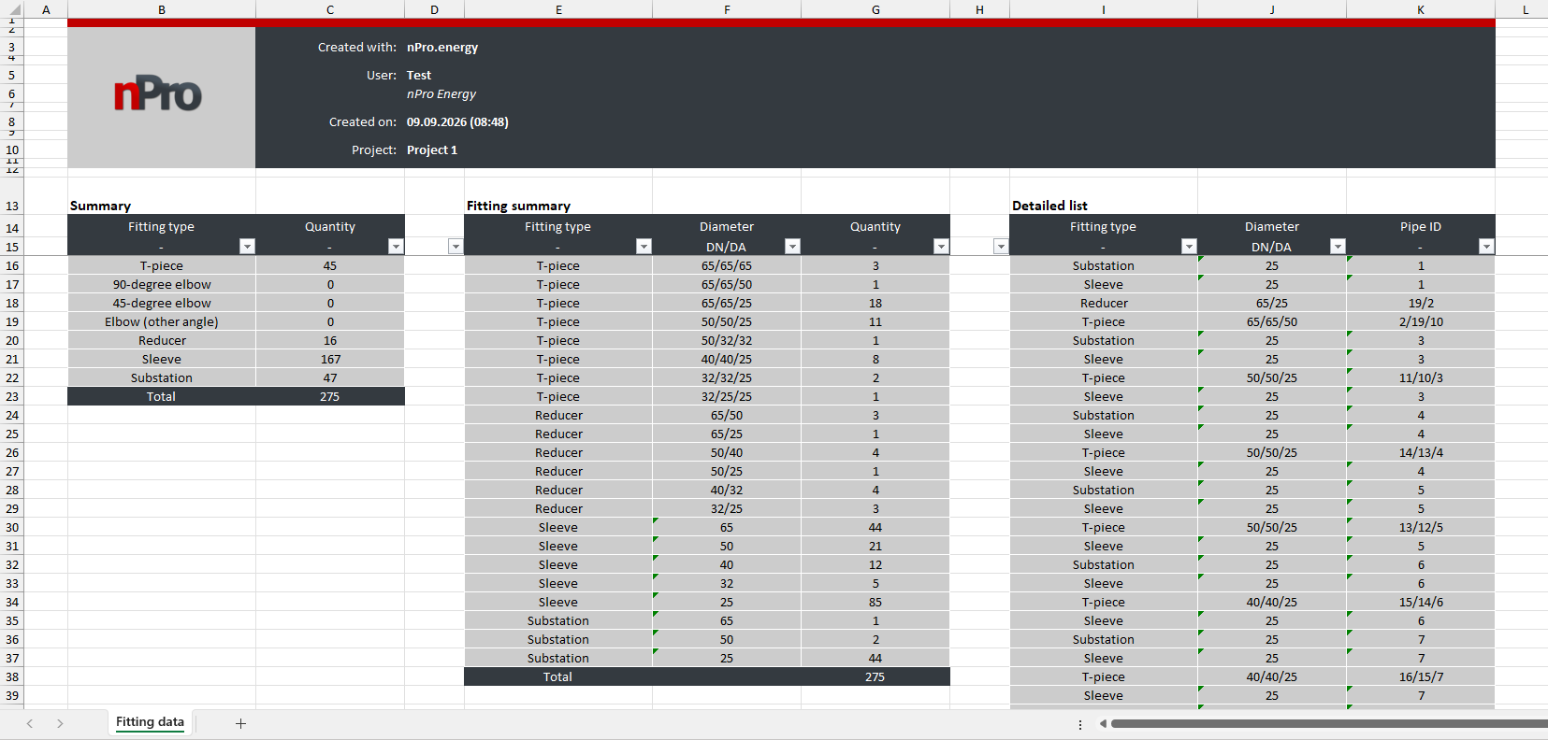1548x740 pixels.
Task: Click Detailed list 'Reducer' cell
Action: coord(1104,303)
